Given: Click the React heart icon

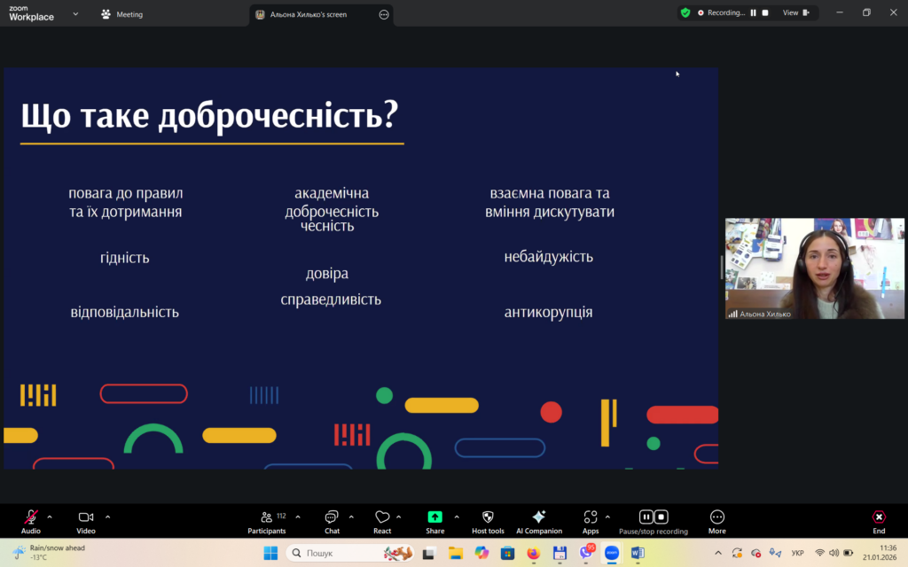Looking at the screenshot, I should [382, 517].
